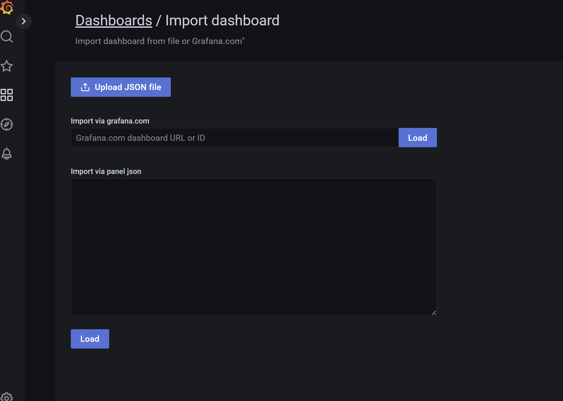Open Configuration gear icon in sidebar

pos(7,397)
